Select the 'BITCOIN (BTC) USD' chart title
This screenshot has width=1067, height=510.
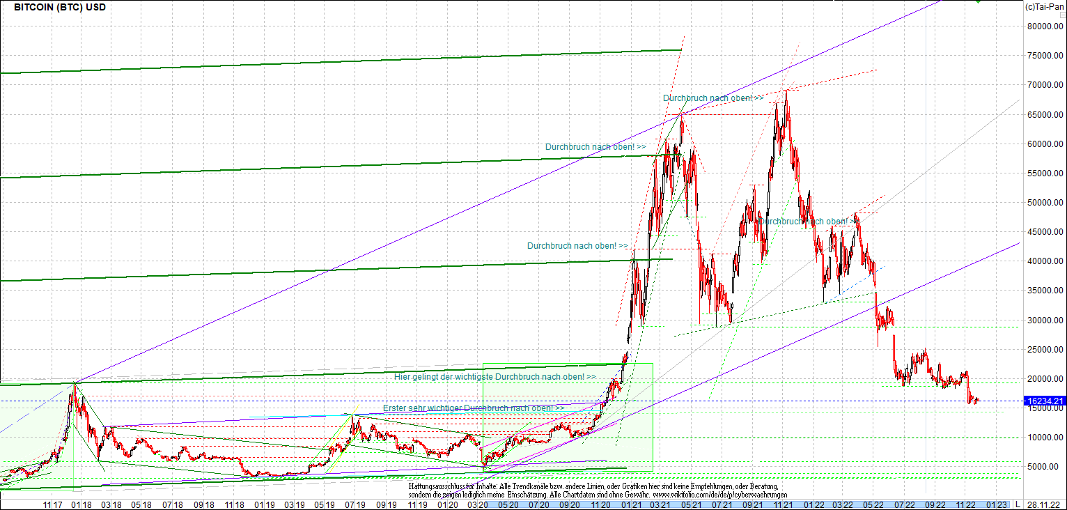61,7
